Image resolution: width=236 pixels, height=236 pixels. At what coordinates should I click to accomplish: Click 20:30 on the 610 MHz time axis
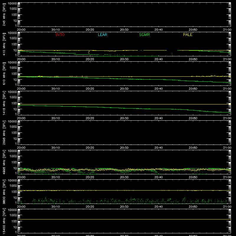[x=124, y=89]
